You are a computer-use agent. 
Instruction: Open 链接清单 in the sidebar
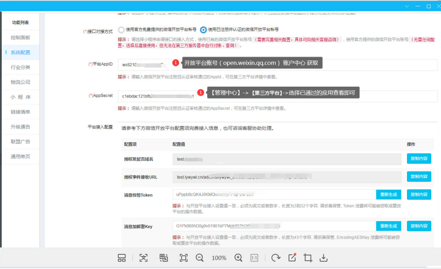point(20,112)
